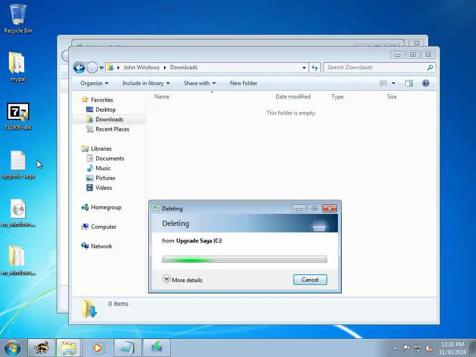This screenshot has height=357, width=476.
Task: Cancel the Deleting operation
Action: pyautogui.click(x=310, y=279)
